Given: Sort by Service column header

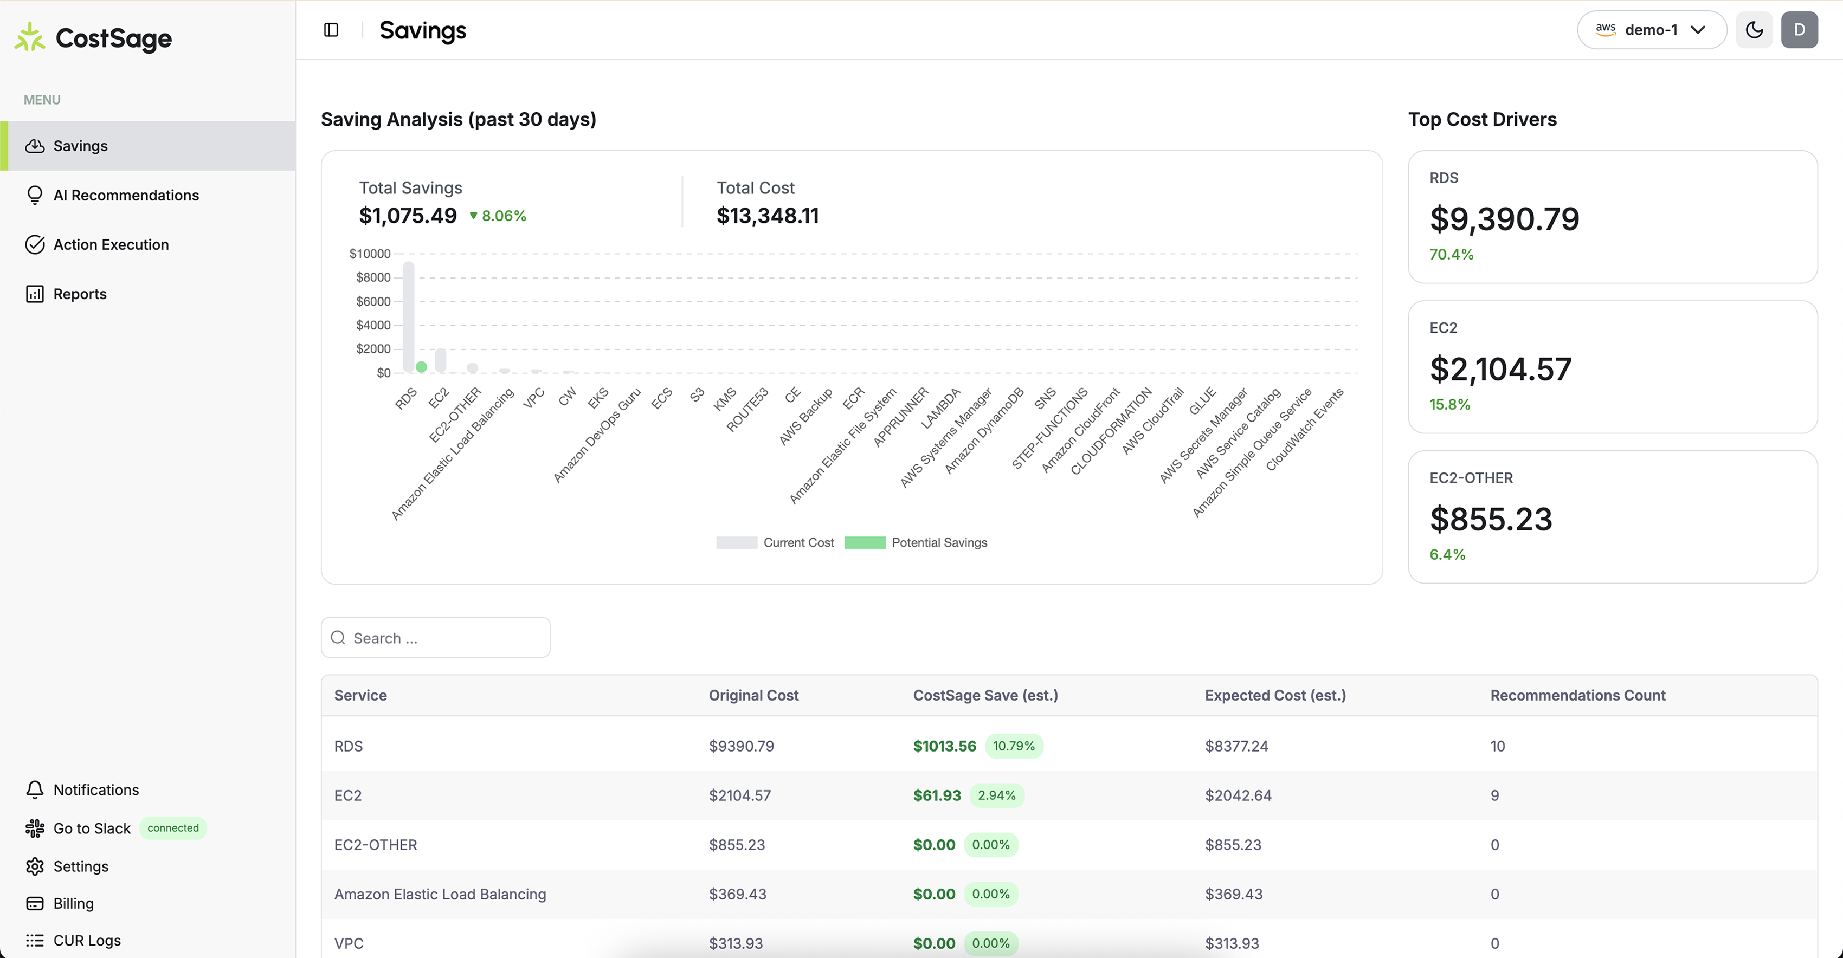Looking at the screenshot, I should tap(360, 695).
